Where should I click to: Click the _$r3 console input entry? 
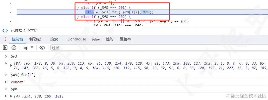click(13, 56)
